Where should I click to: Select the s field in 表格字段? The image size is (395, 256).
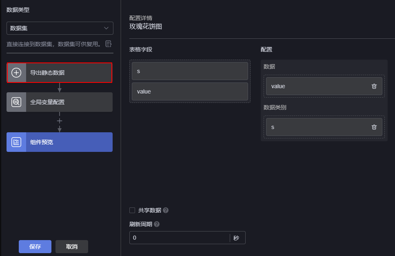click(190, 71)
